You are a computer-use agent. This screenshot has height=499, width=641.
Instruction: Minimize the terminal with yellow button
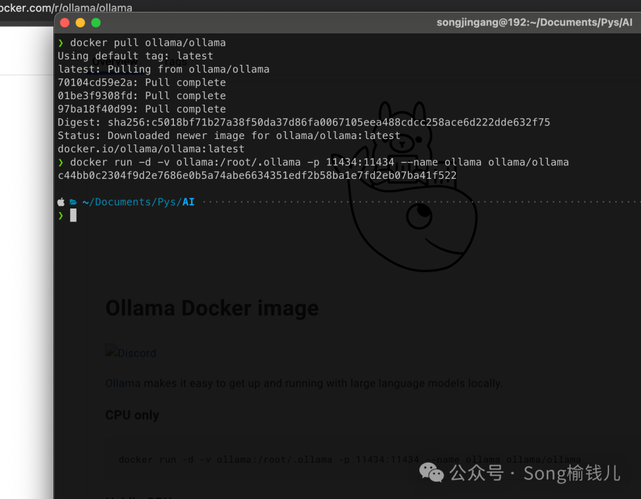point(80,23)
